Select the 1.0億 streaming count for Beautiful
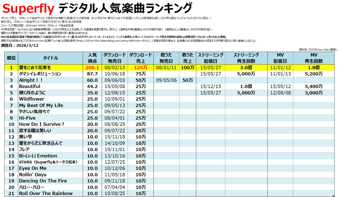 click(x=246, y=86)
